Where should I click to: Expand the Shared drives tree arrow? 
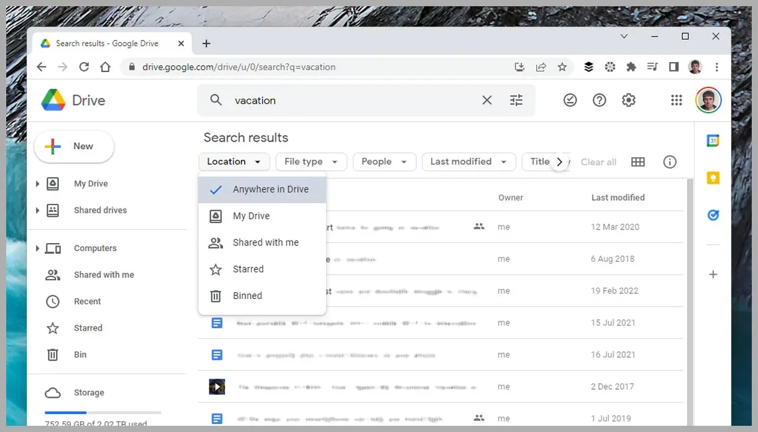pyautogui.click(x=37, y=210)
